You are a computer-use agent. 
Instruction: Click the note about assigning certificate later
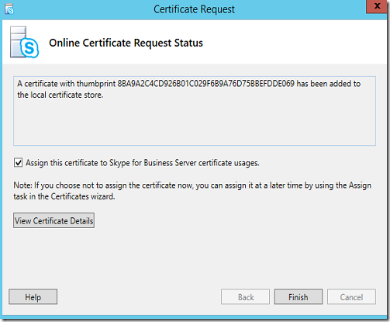(192, 191)
